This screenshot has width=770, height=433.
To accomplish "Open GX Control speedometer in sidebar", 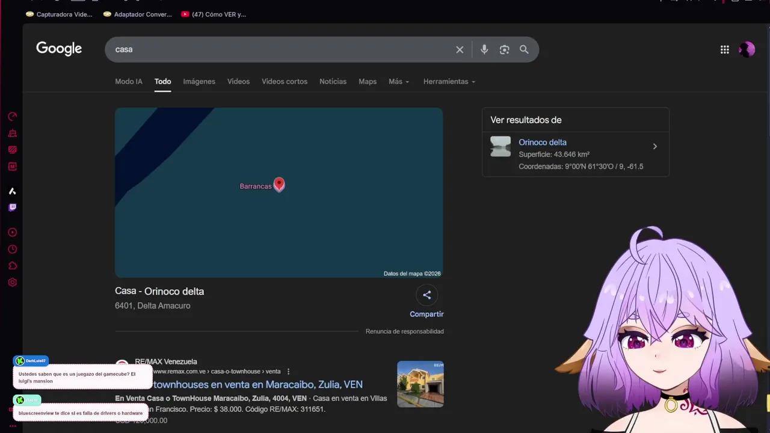I will coord(12,117).
